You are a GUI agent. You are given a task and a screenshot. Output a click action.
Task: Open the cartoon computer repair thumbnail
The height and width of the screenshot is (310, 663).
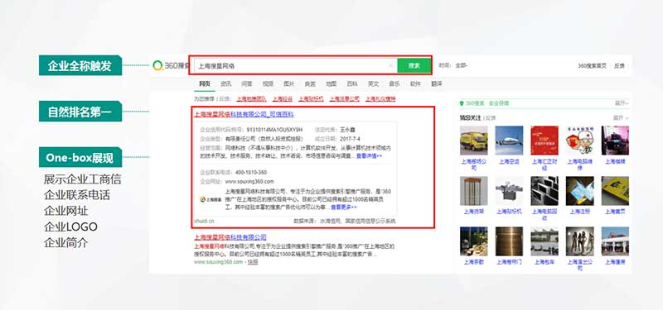click(x=579, y=141)
